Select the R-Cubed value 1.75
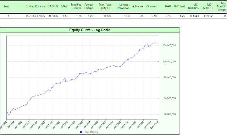This screenshot has height=135, width=227. (x=182, y=16)
